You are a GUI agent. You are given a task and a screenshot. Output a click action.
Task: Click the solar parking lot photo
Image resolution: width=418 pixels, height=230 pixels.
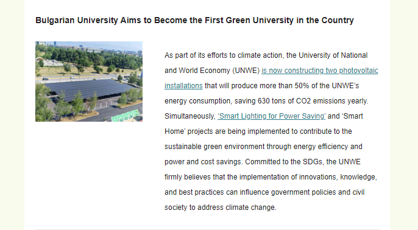point(89,82)
